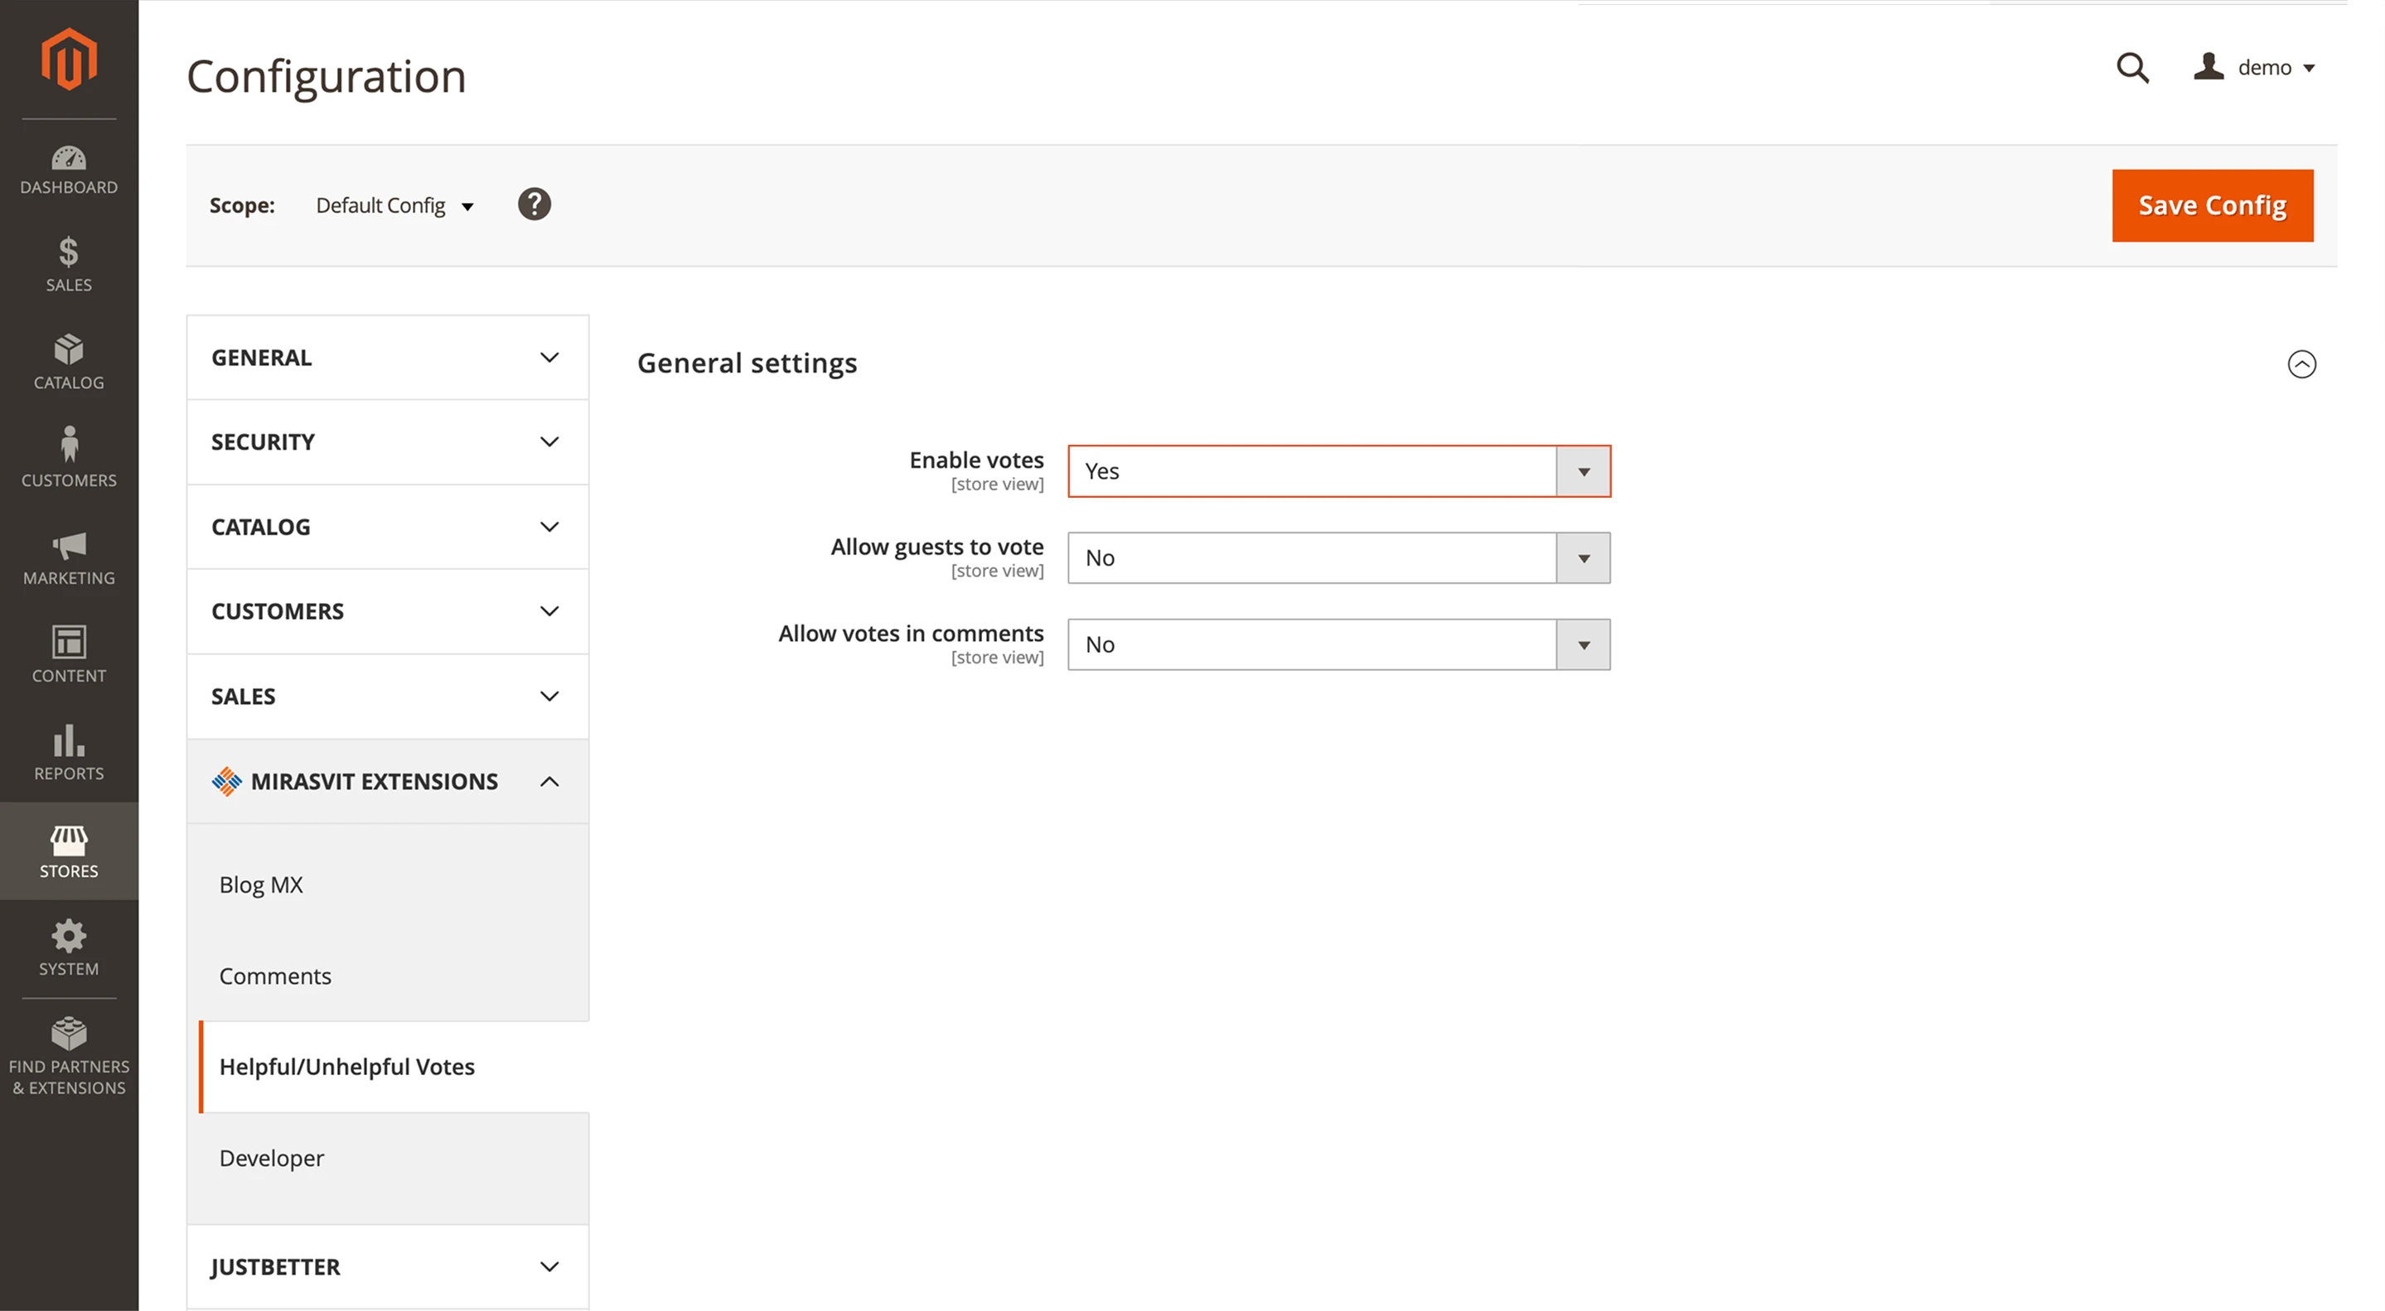Open the Default Config scope selector
2385x1311 pixels.
point(395,205)
